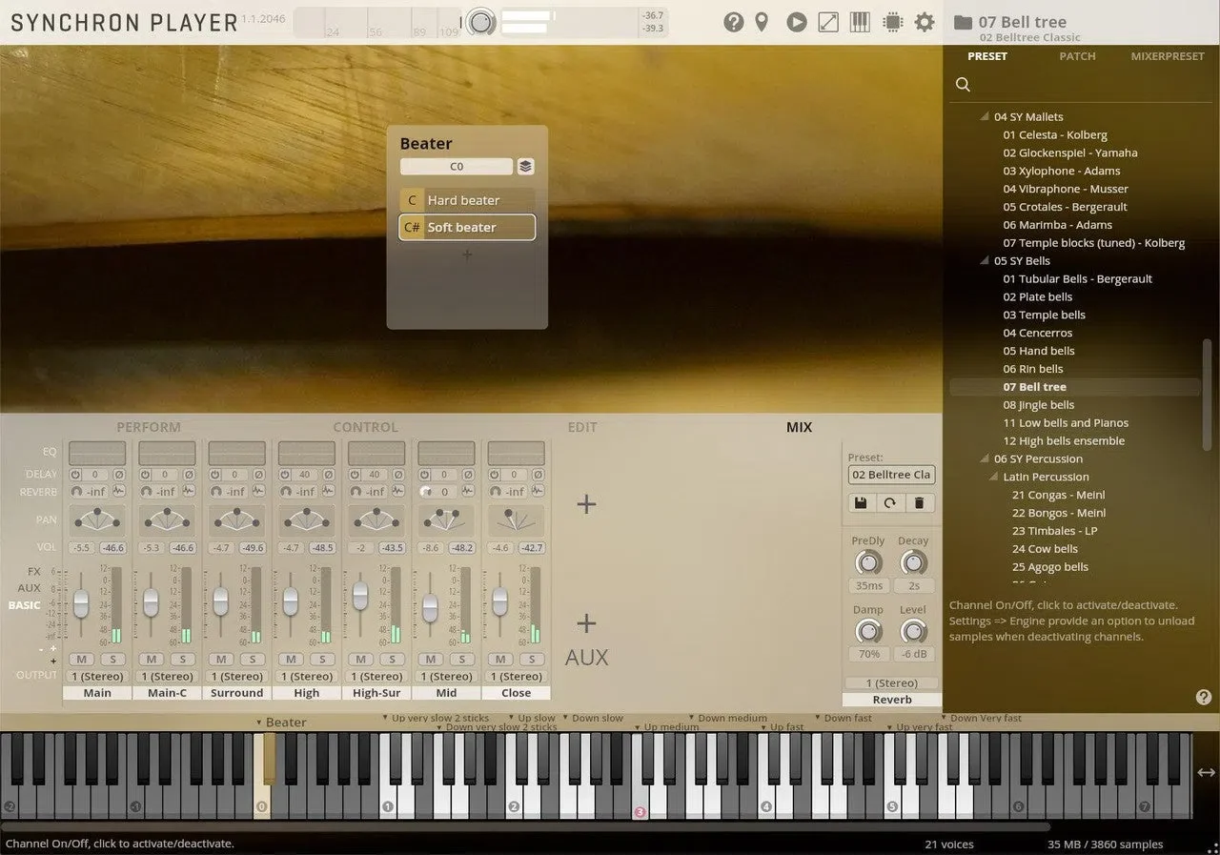
Task: Click the plus below Soft beater to add slot
Action: (467, 254)
